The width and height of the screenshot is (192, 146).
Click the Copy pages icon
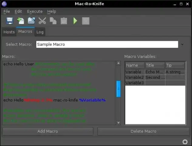[53, 21]
